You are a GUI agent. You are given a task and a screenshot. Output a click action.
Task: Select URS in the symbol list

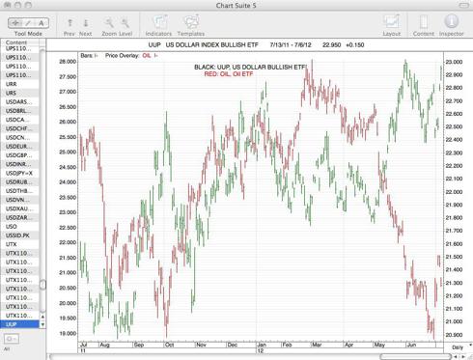pos(19,93)
